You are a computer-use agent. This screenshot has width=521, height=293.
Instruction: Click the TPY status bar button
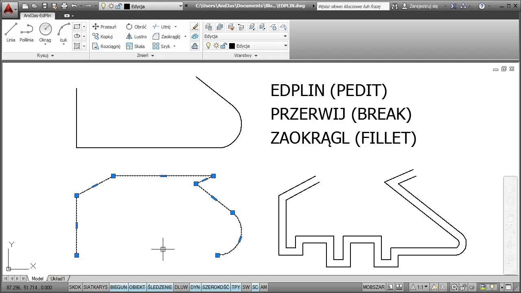236,287
